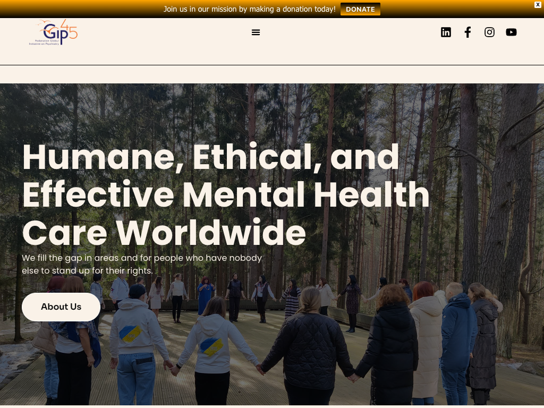
Task: Click the 'Effective Mental Health' headline line
Action: pyautogui.click(x=226, y=194)
